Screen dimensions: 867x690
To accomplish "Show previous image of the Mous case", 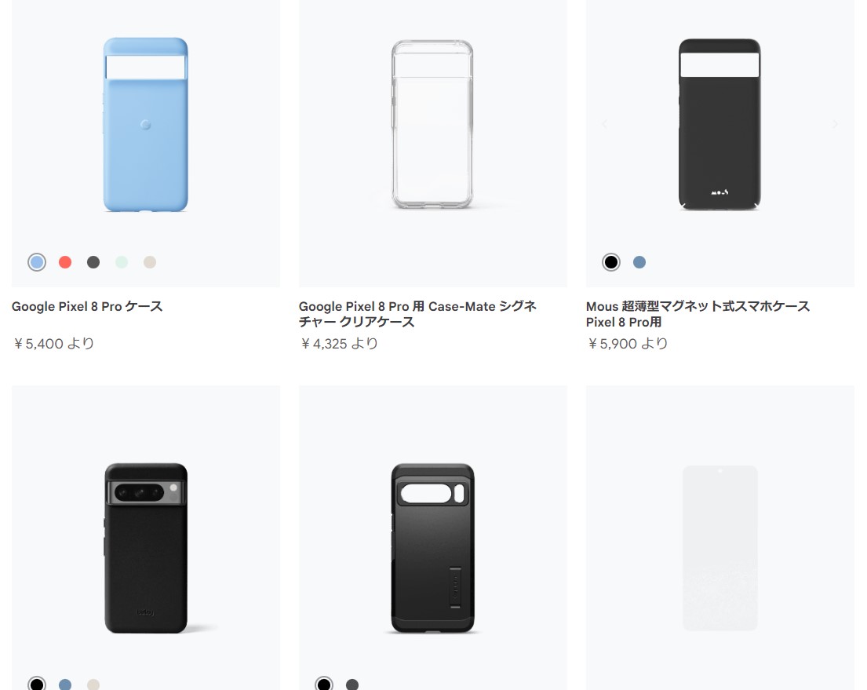I will [x=604, y=124].
